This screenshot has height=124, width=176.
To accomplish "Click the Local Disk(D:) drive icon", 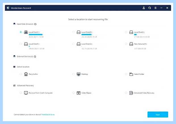I will pyautogui.click(x=79, y=32).
